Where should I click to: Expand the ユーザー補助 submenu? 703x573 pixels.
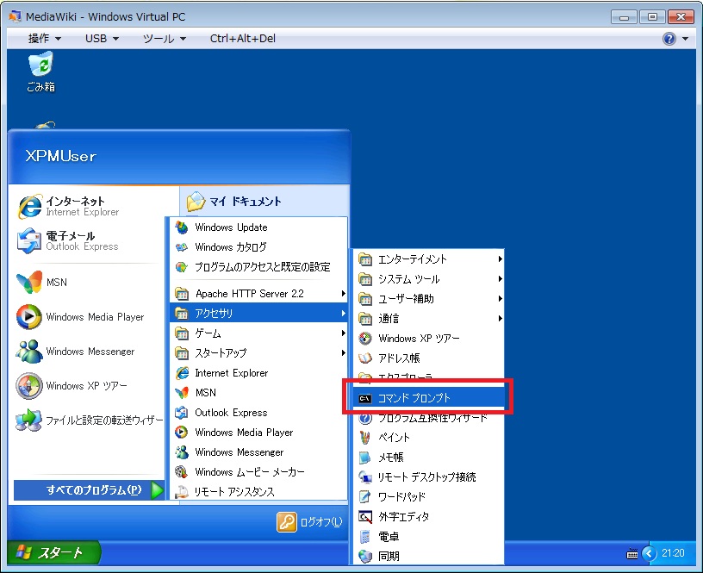[429, 299]
